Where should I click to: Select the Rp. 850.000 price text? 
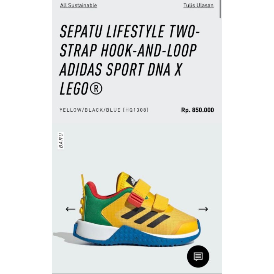[x=198, y=110]
